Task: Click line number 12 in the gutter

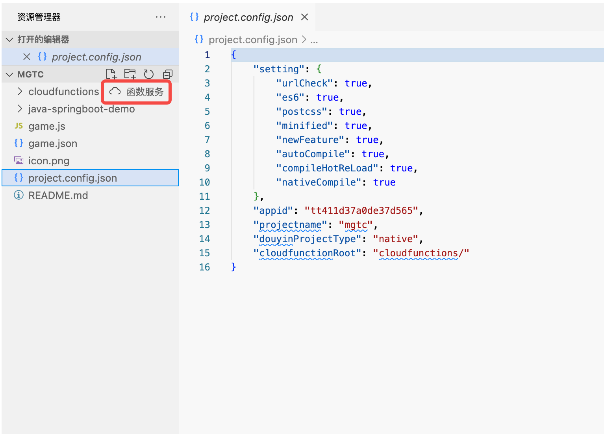Action: 204,210
